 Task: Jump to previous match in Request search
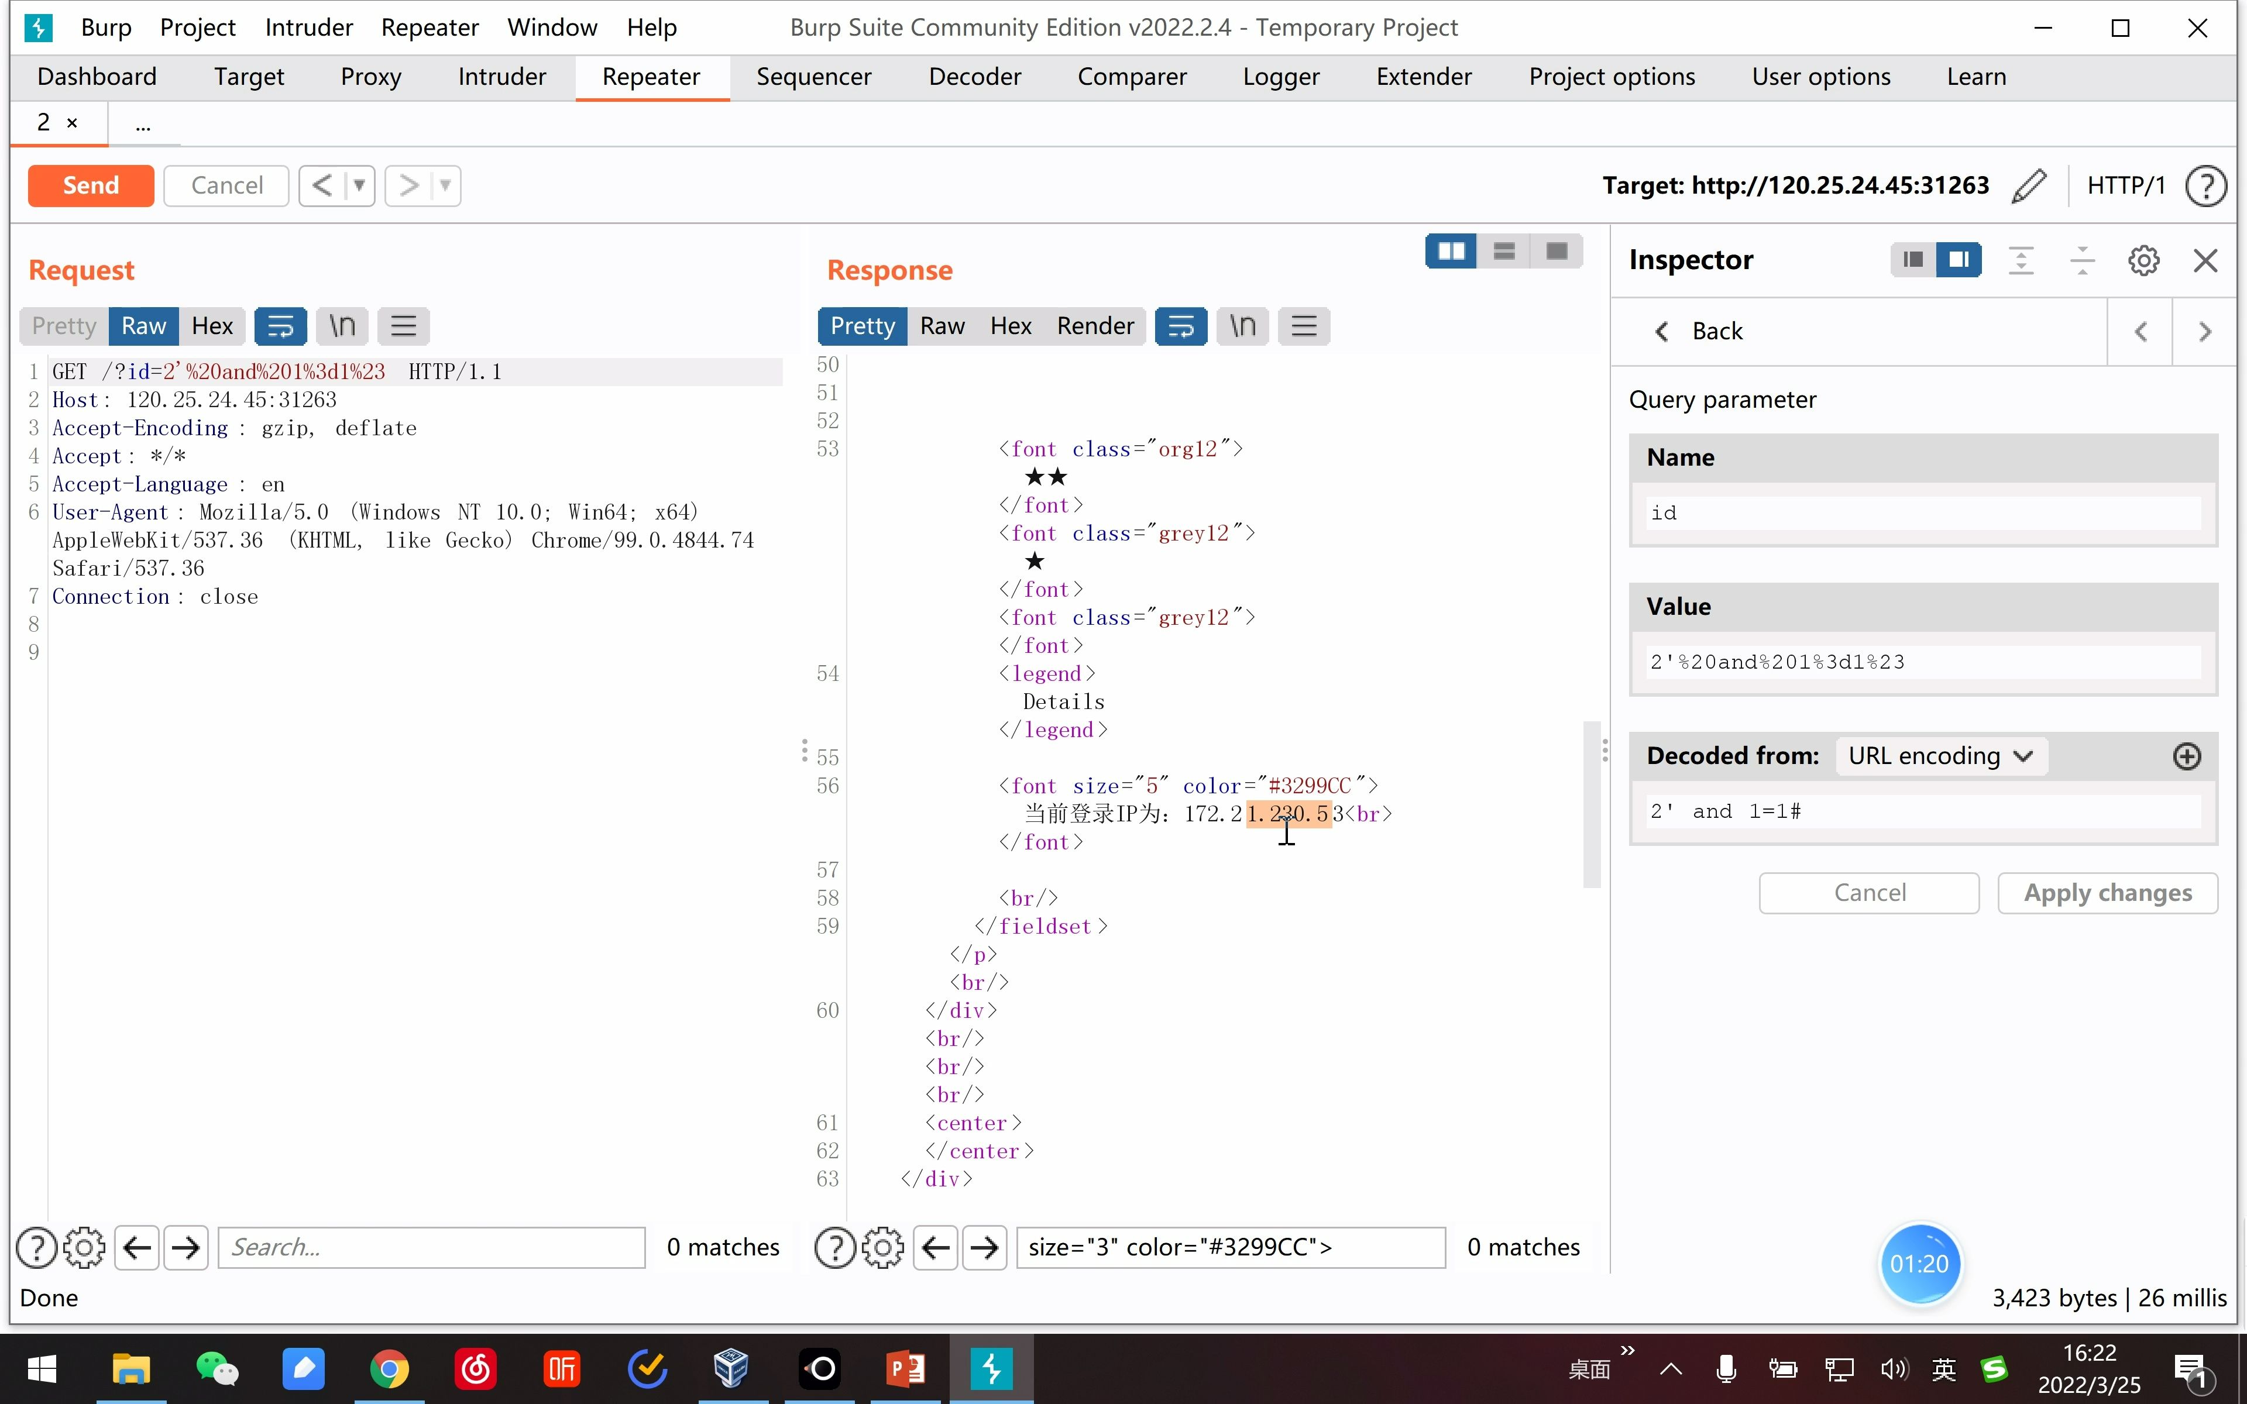pos(136,1247)
